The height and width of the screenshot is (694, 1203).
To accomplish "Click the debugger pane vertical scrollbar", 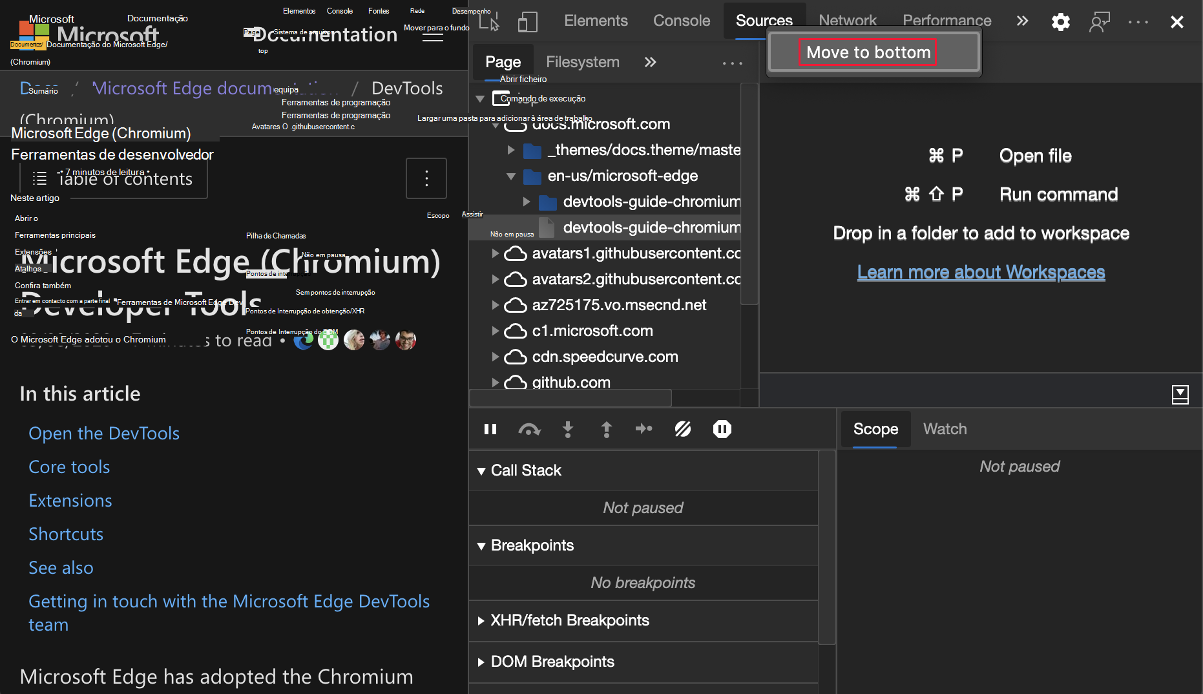I will pos(826,548).
